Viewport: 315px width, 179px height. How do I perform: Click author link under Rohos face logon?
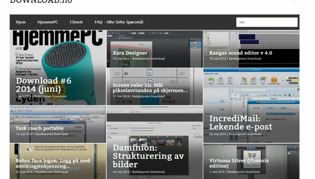[x=52, y=172]
